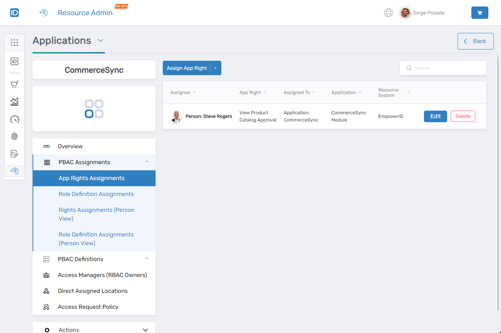Select the fingerprint icon in sidebar
Screen dimensions: 501x333
coord(14,136)
